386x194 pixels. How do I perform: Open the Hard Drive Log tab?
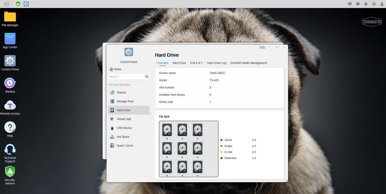tap(217, 63)
